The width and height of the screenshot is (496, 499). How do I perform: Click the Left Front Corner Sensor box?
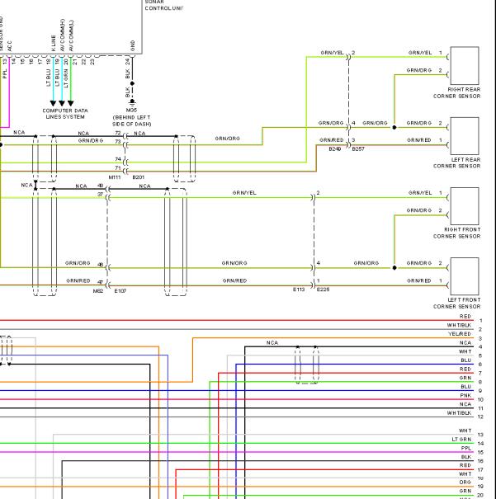pos(465,276)
